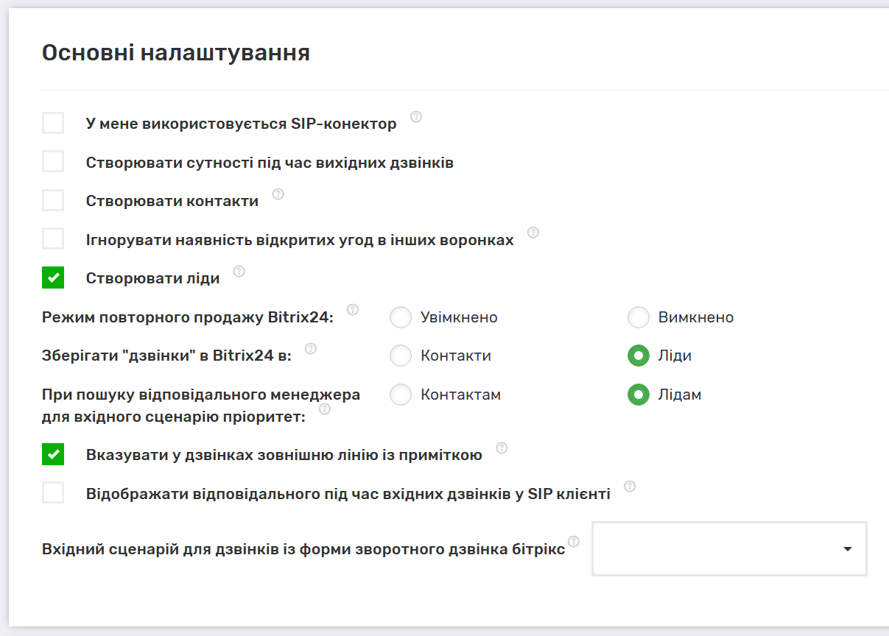Click help icon next to Створювати ліди

pyautogui.click(x=239, y=272)
